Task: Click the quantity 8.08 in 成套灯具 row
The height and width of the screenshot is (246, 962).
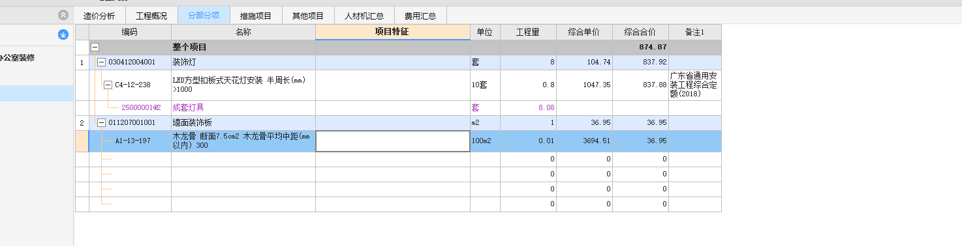Action: [528, 108]
